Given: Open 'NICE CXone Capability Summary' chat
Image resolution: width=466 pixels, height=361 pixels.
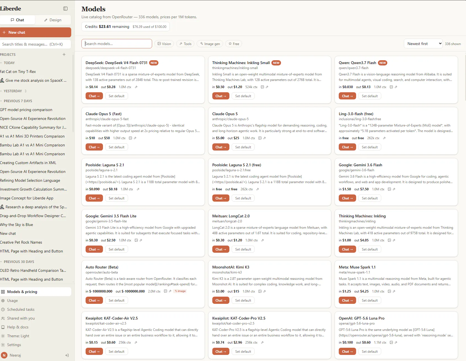Looking at the screenshot, I should (x=35, y=127).
